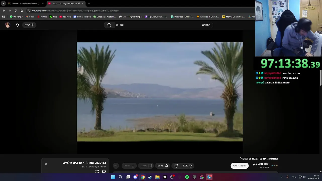Open the Gmail bookmark
This screenshot has height=181, width=322.
pyautogui.click(x=30, y=17)
